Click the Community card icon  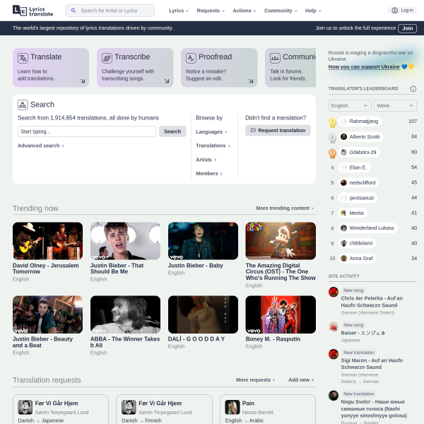[x=275, y=58]
